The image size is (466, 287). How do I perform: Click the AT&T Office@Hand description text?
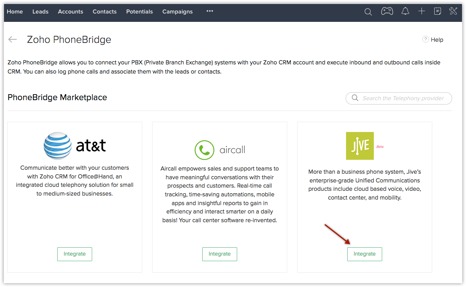pos(75,180)
